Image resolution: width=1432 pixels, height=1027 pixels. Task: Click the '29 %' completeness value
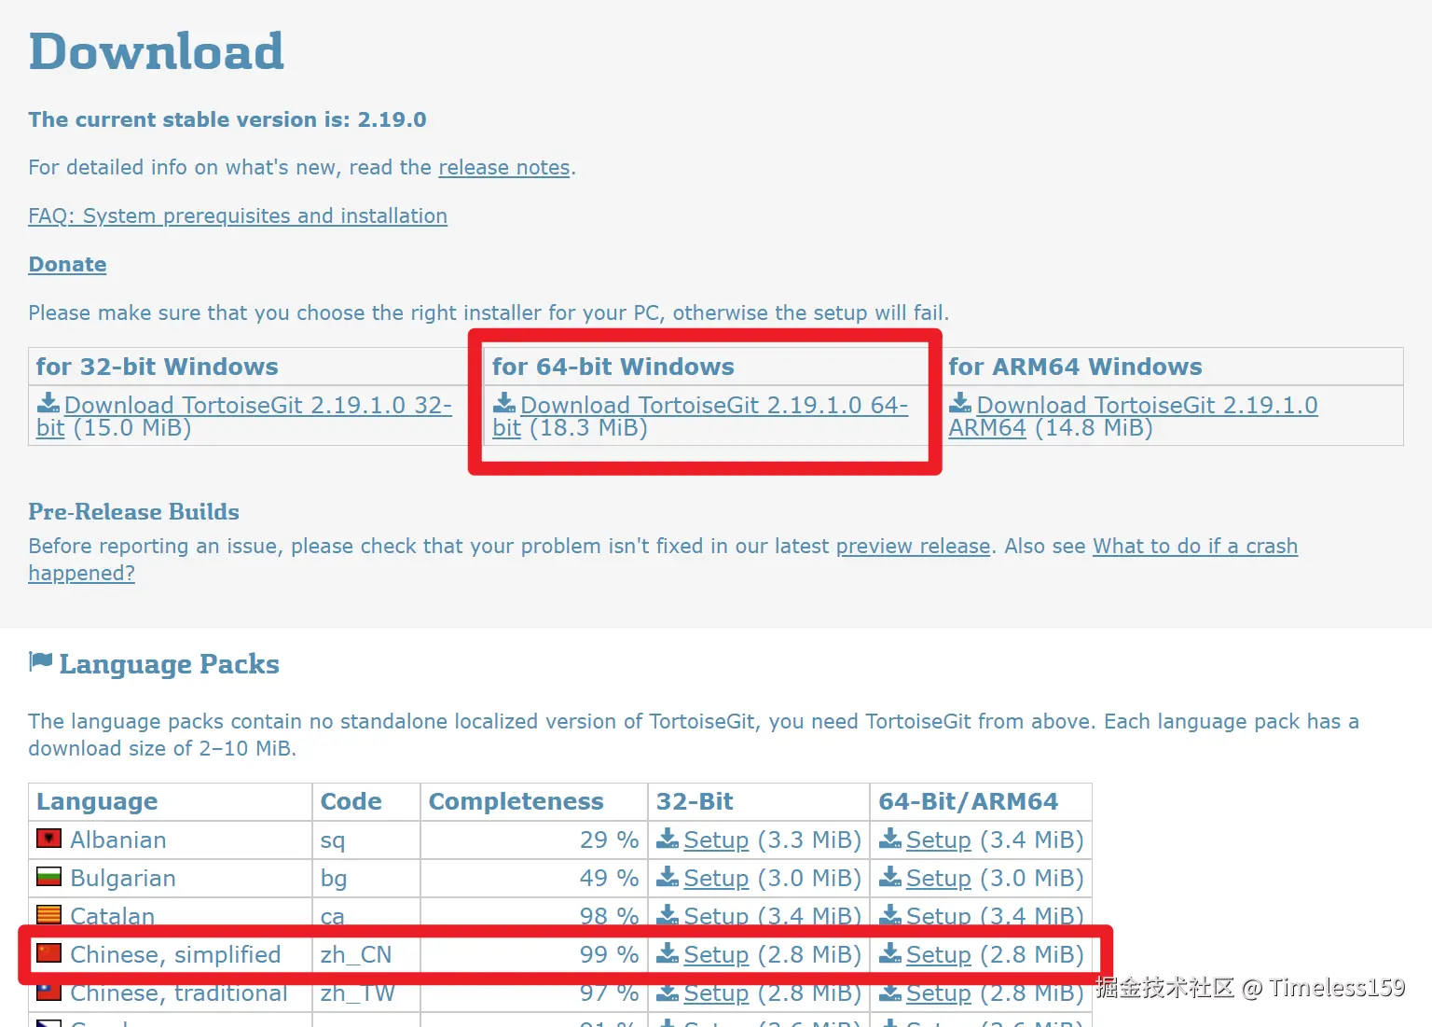coord(609,840)
